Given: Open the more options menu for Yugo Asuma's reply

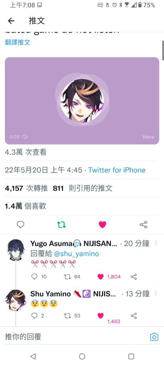Looking at the screenshot, I should point(155,243).
